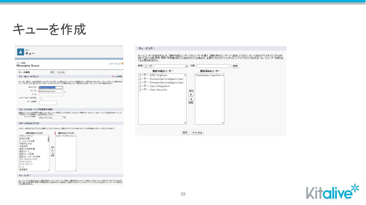Click the 保存 button in the キューの編集 header
The height and width of the screenshot is (205, 366).
(52, 72)
